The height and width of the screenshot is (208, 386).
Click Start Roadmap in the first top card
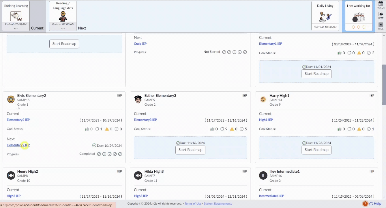[x=64, y=44]
